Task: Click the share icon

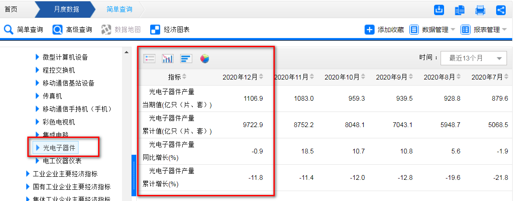Action: pyautogui.click(x=500, y=10)
